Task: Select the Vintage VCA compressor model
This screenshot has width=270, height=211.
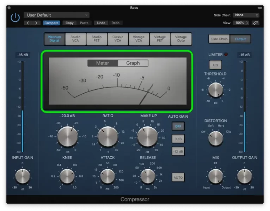Action: [139, 39]
